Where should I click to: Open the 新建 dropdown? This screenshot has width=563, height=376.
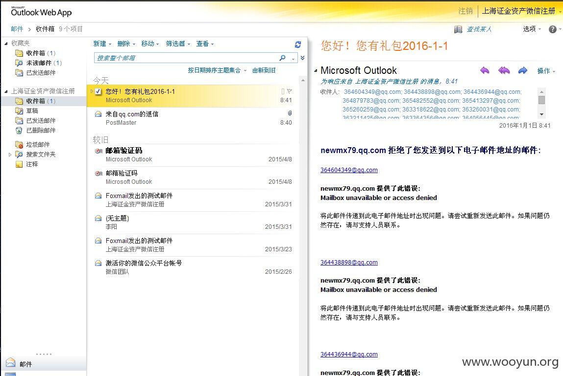102,44
